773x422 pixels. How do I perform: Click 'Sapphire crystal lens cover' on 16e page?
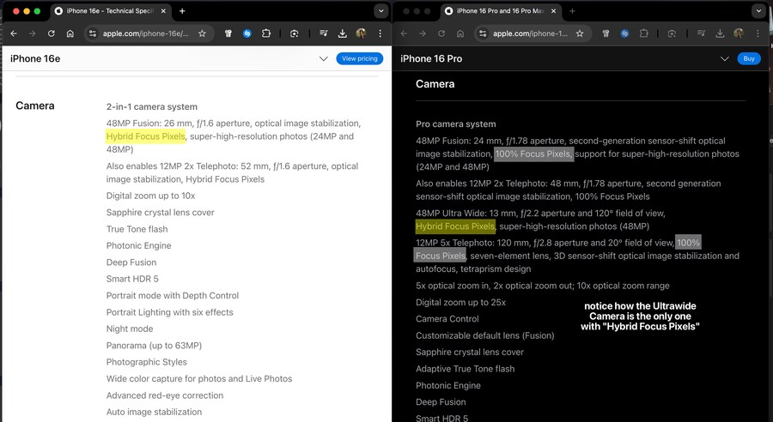click(x=161, y=213)
